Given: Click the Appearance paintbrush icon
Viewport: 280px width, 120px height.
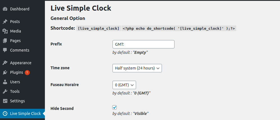Looking at the screenshot, I should click(5, 63).
